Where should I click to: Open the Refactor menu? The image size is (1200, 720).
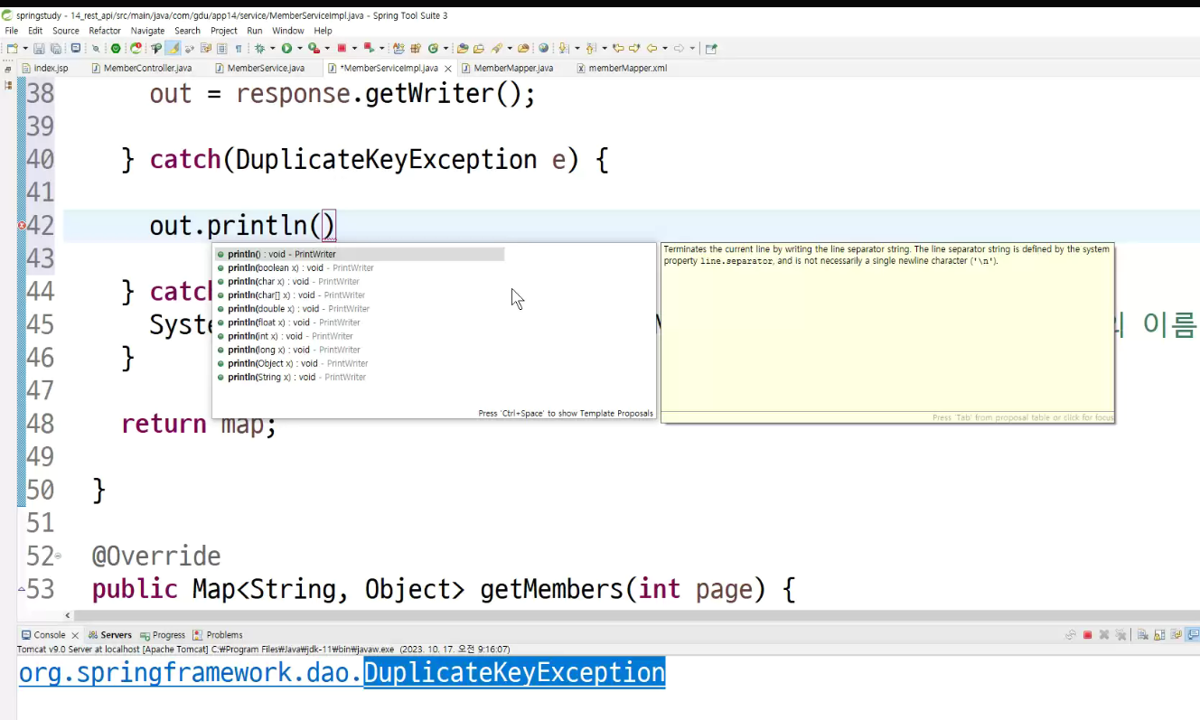pos(105,31)
